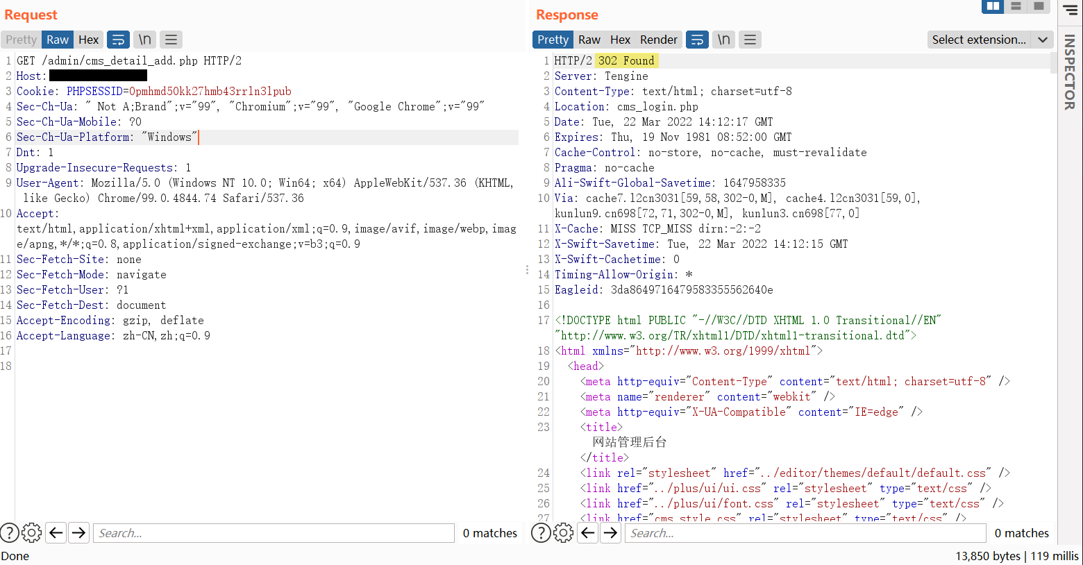Click the Response panel heading
The width and height of the screenshot is (1083, 565).
click(x=566, y=15)
